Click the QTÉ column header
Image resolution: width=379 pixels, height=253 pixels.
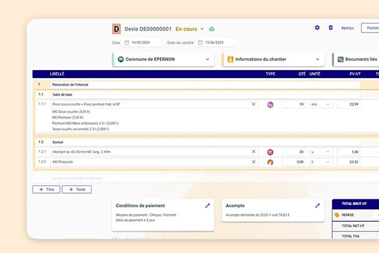(302, 74)
